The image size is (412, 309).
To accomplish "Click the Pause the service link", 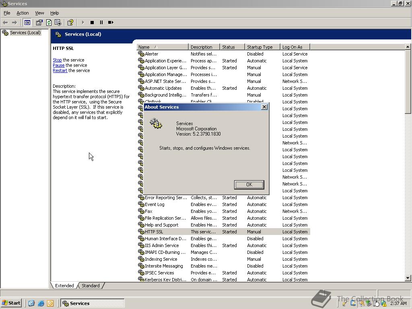I will pos(59,65).
